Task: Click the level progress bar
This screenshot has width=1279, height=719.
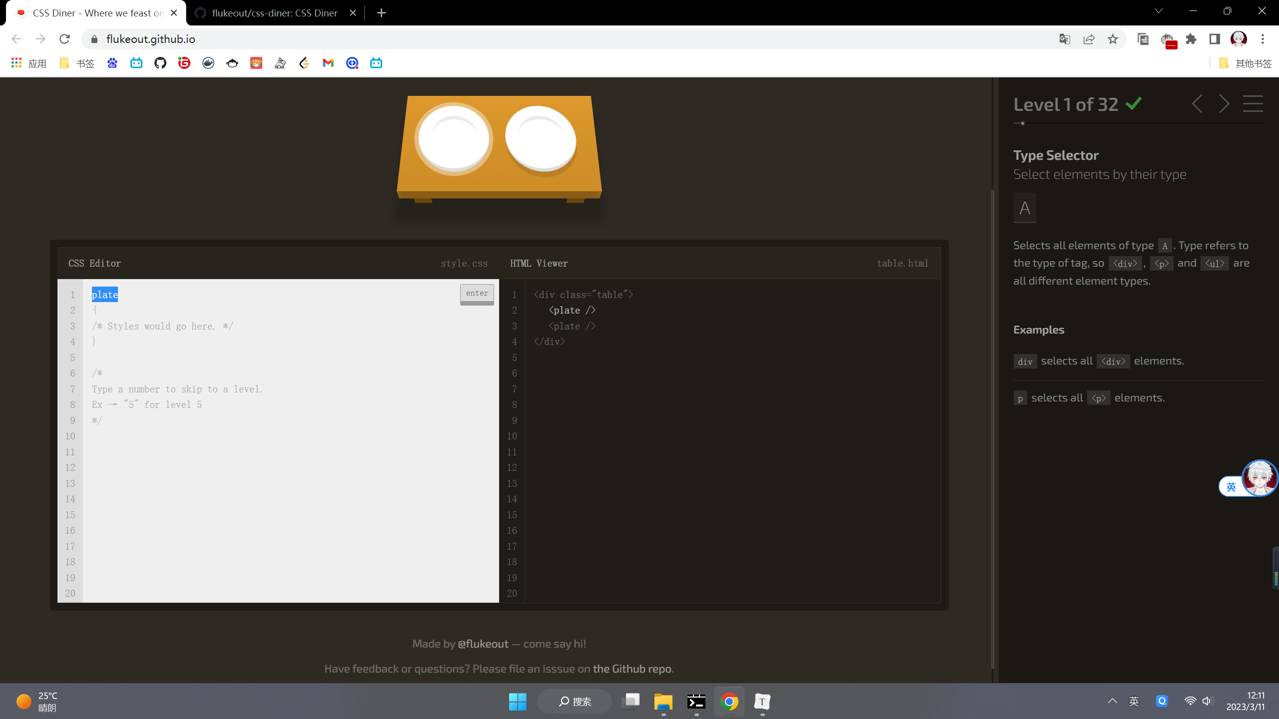Action: coord(1138,123)
